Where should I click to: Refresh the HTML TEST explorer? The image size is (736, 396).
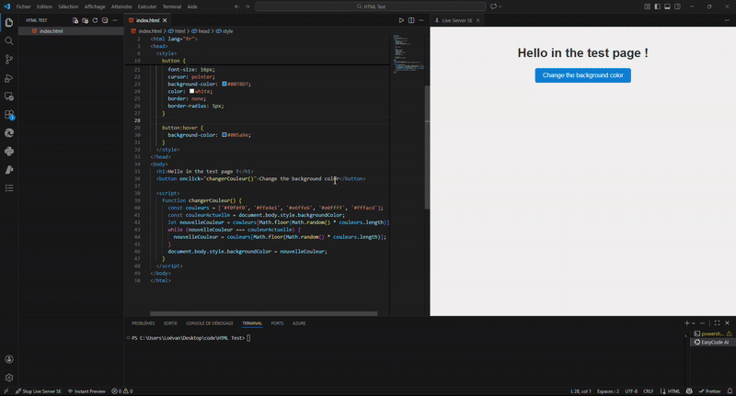(x=95, y=20)
